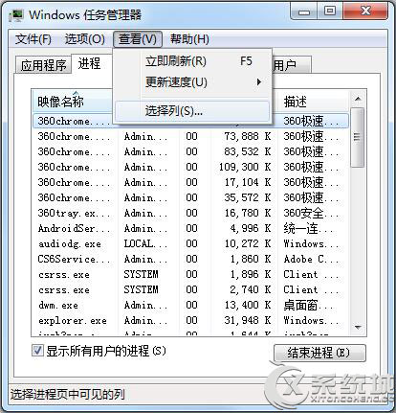Toggle 显示所有用户的进程 checkbox

click(37, 351)
